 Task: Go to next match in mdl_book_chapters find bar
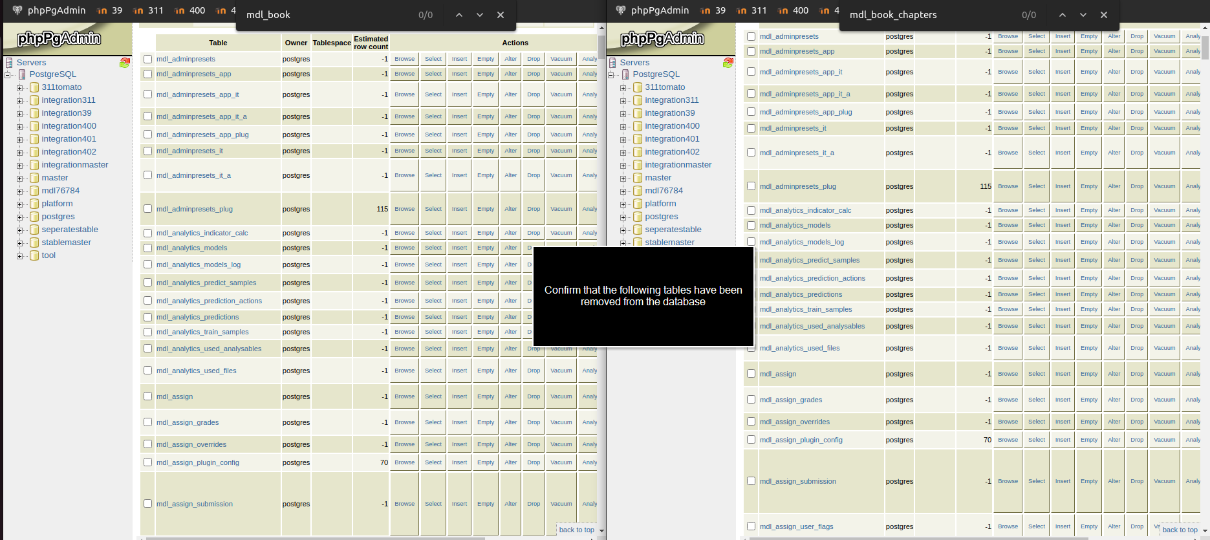(x=1083, y=15)
